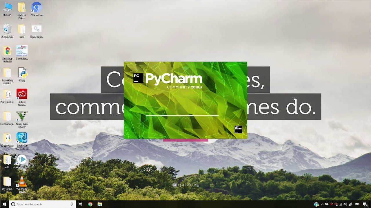Image resolution: width=371 pixels, height=208 pixels.
Task: Click the microphone icon in search box
Action: click(72, 204)
